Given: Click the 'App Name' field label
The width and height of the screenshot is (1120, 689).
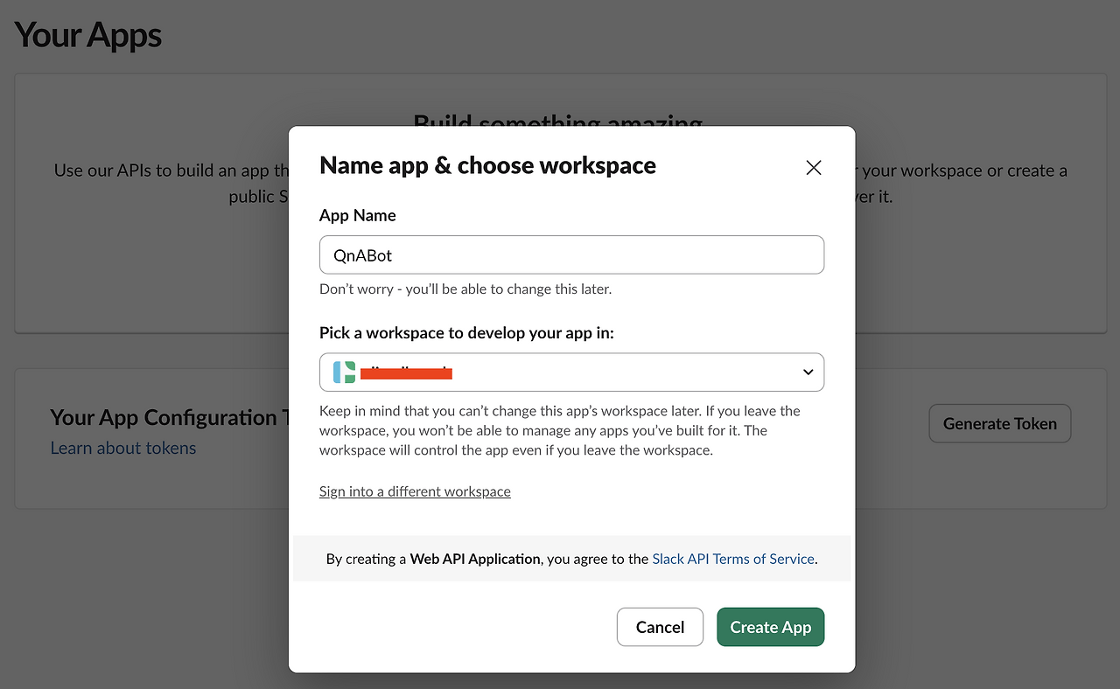Looking at the screenshot, I should click(358, 215).
